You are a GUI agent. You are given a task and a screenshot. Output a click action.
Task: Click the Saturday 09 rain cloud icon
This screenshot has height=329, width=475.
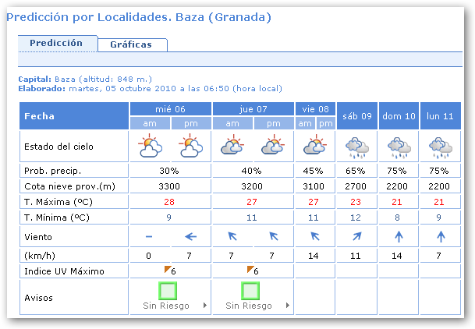pos(356,146)
